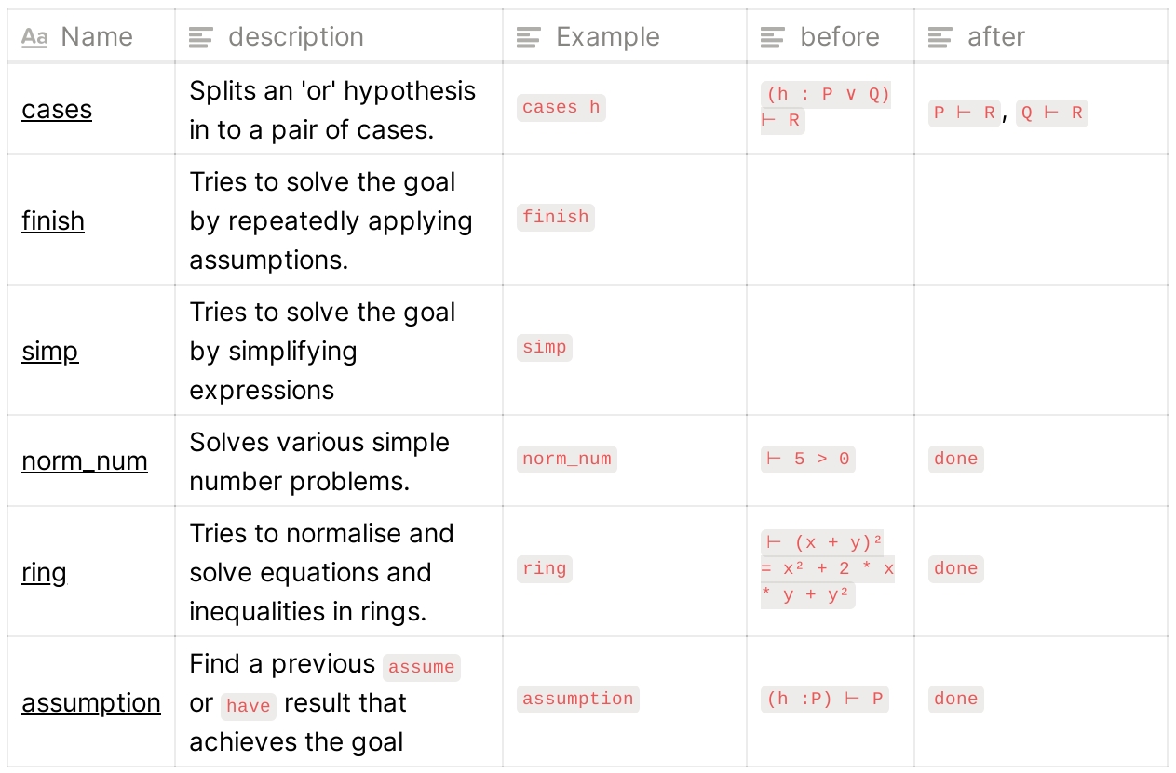Open the cases tactic page

57,110
